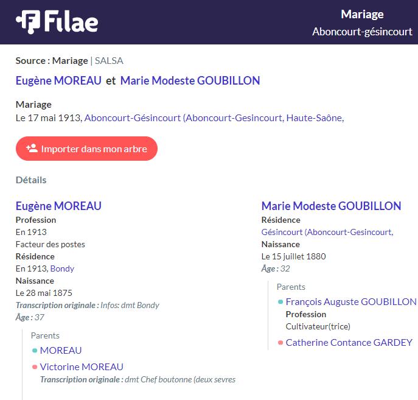Open Marie Modeste GOUBILLON details heading
418x400 pixels.
[x=331, y=206]
